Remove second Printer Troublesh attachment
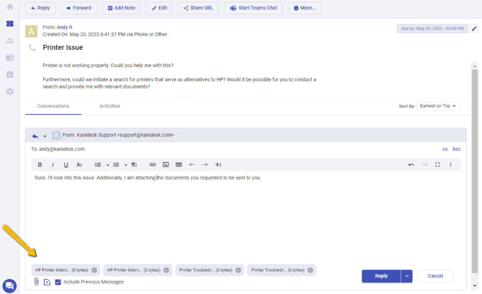482x294 pixels. click(310, 270)
